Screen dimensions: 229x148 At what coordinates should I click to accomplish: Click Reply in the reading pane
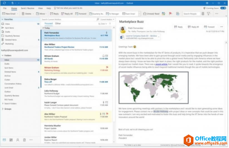[x=178, y=27]
